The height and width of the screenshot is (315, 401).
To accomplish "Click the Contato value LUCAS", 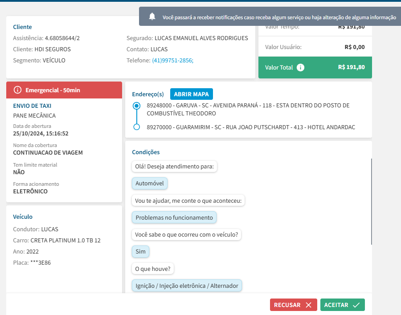I will click(x=159, y=49).
